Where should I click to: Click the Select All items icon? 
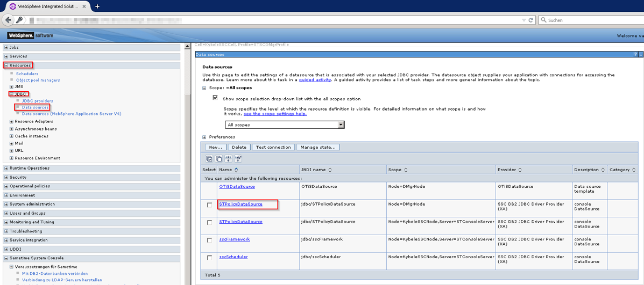pyautogui.click(x=209, y=159)
